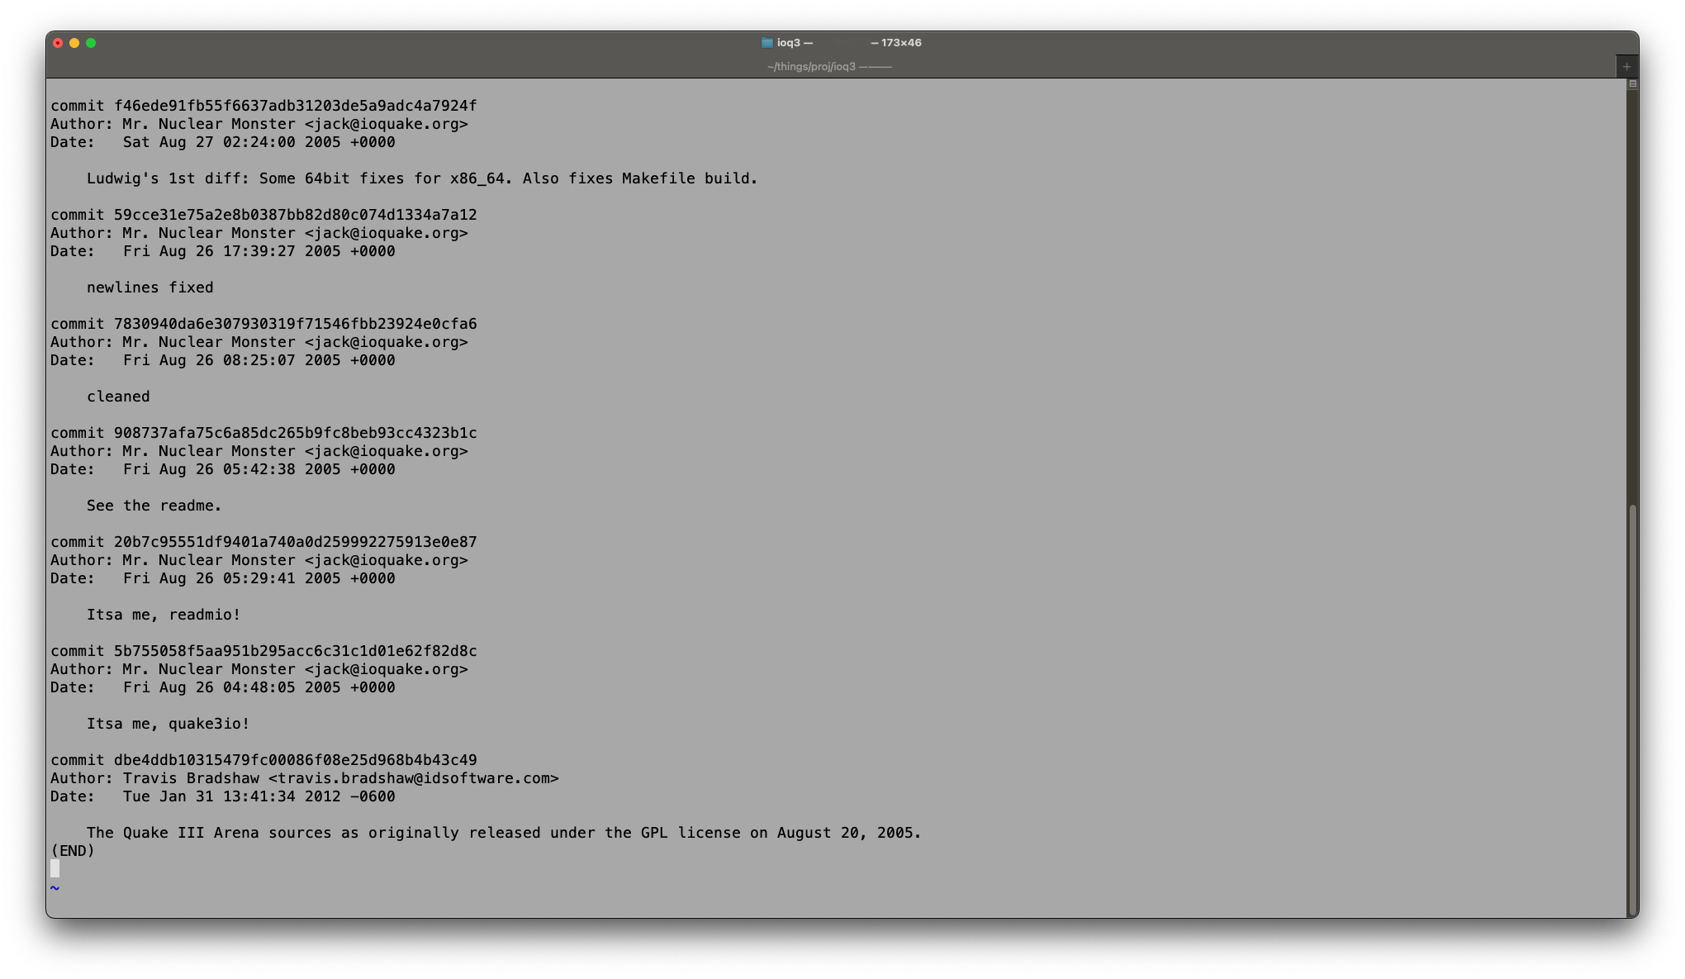Click date "Sat Aug 27 02:24:00 2005 +0000"
Screen dimensions: 1685x979
point(259,142)
